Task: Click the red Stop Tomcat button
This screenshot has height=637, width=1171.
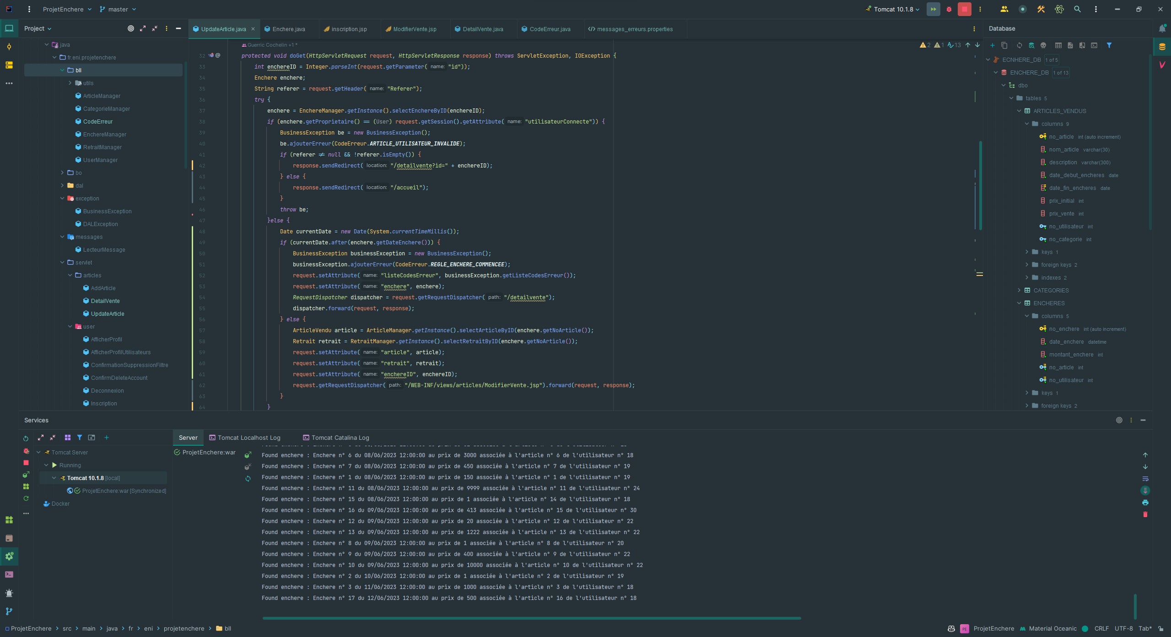Action: pos(964,9)
